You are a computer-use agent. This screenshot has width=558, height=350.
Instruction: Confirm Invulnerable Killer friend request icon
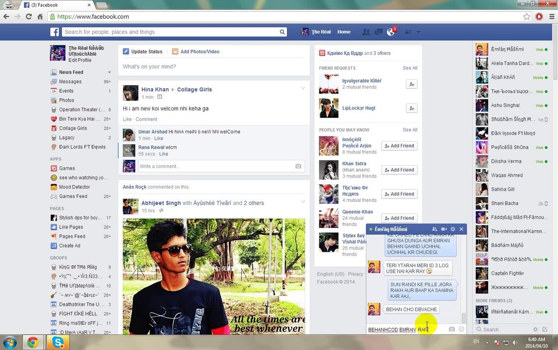(x=412, y=84)
